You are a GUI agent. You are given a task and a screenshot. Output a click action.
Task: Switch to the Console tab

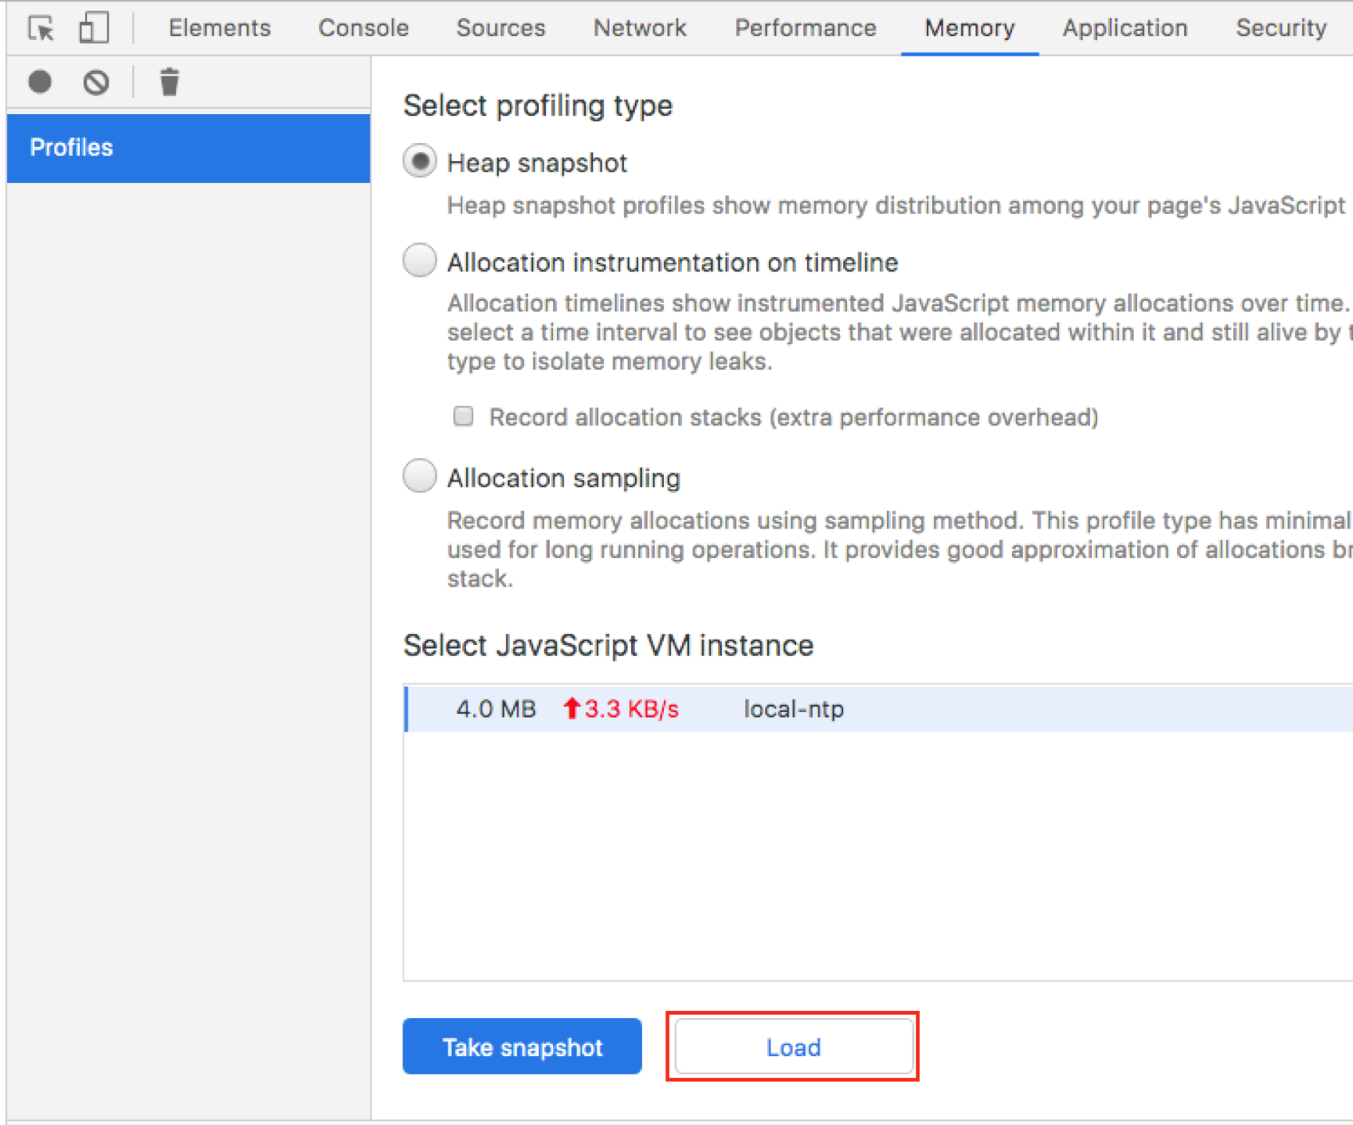click(364, 28)
